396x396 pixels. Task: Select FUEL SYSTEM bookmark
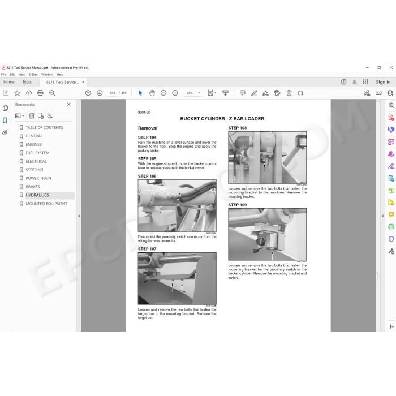pyautogui.click(x=37, y=153)
